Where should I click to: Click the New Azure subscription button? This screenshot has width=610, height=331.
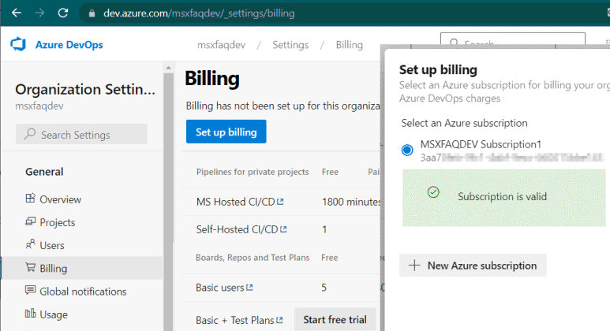tap(473, 266)
